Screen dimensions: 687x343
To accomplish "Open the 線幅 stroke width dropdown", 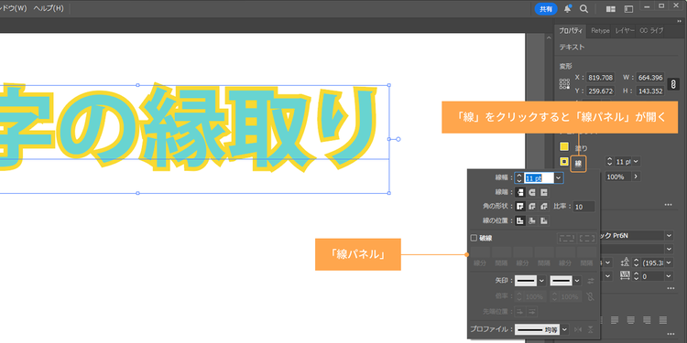I will click(558, 177).
